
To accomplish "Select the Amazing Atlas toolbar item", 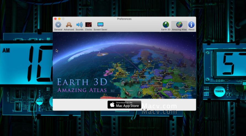I will 179,26.
